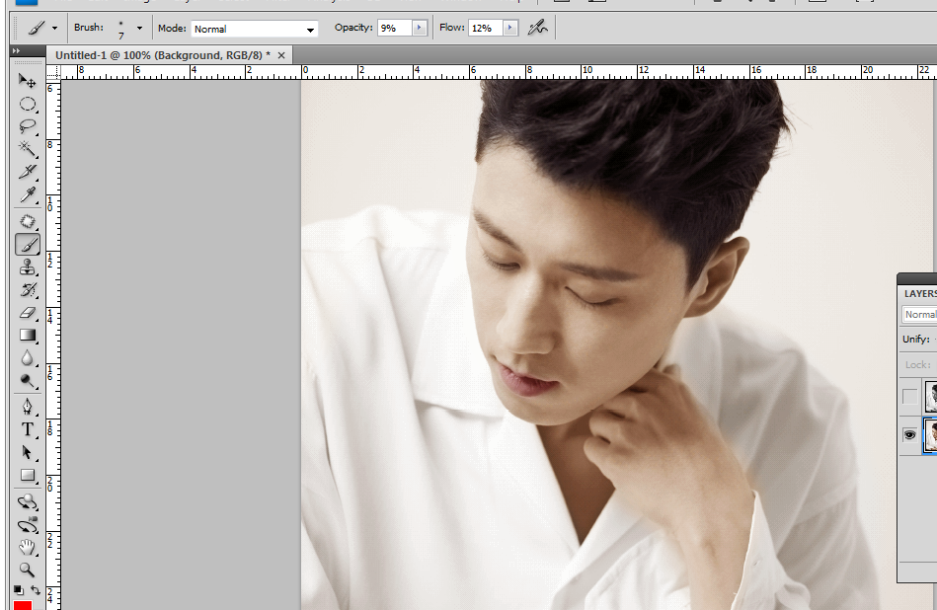937x610 pixels.
Task: Select the Gradient tool
Action: 27,336
